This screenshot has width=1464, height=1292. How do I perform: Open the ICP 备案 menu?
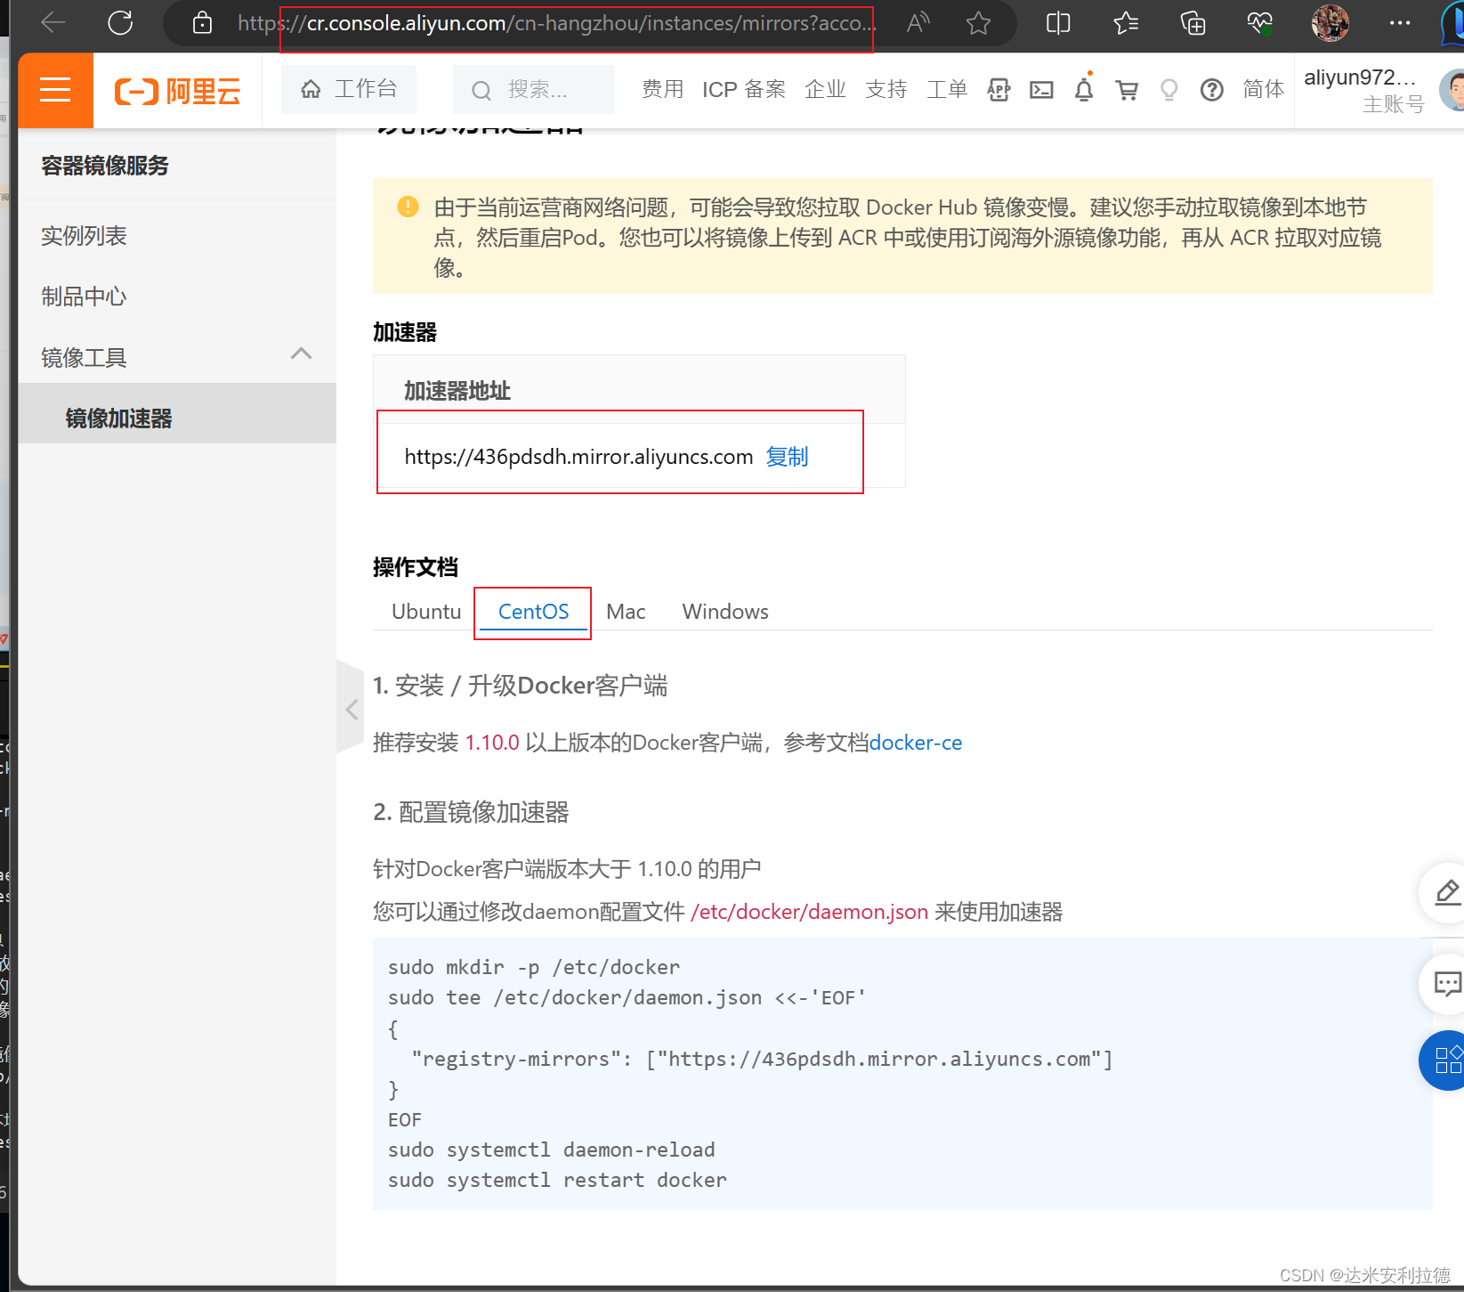tap(744, 89)
